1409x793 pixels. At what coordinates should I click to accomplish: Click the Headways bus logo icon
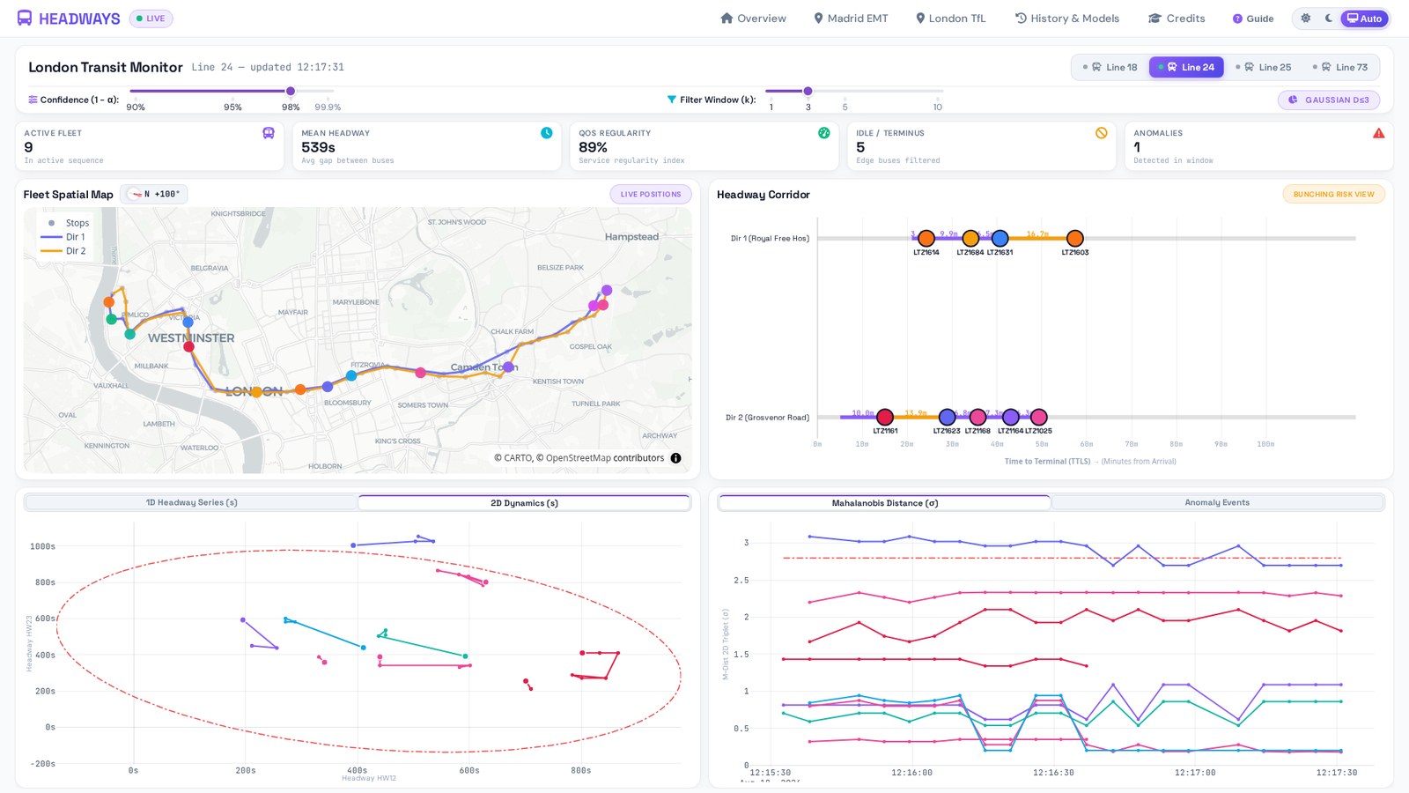(x=25, y=19)
